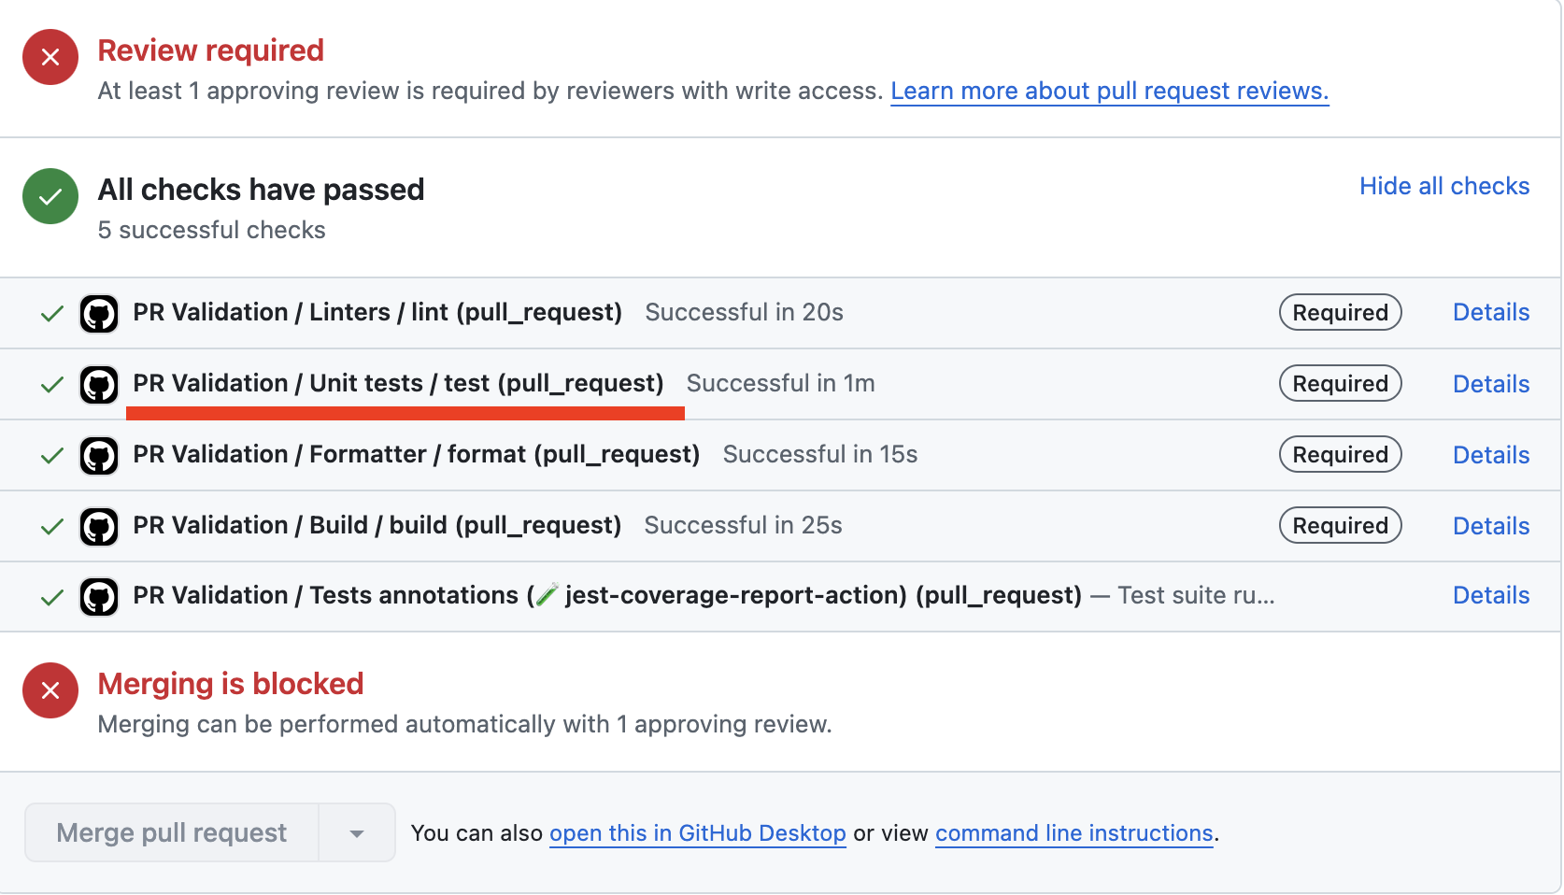This screenshot has height=895, width=1564.
Task: Click the 'Successful in 1m' status text
Action: (780, 383)
